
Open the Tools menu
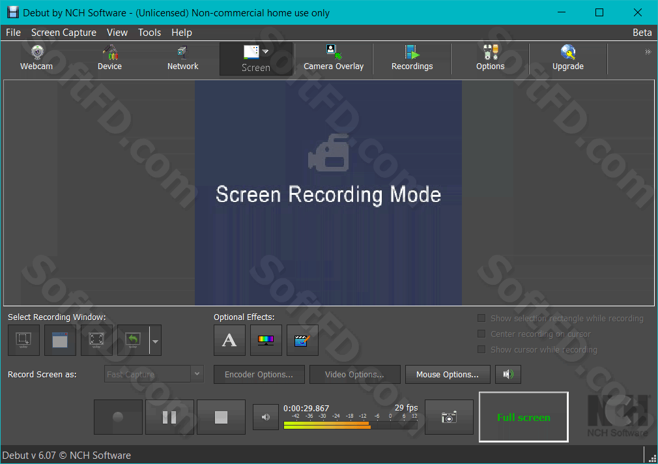[x=149, y=33]
